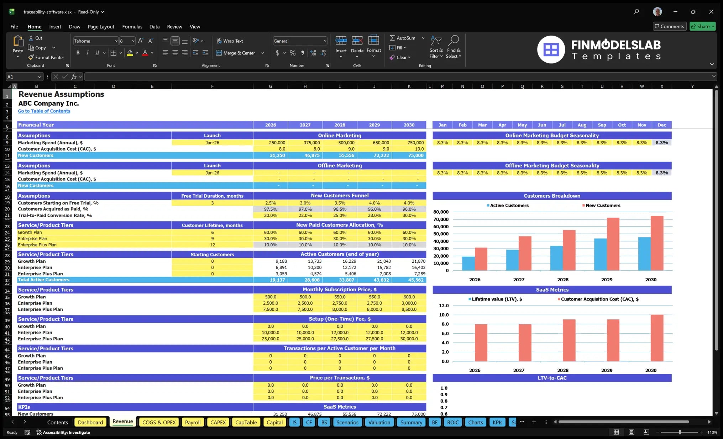Open the Data ribbon tab
The width and height of the screenshot is (723, 439).
[154, 27]
